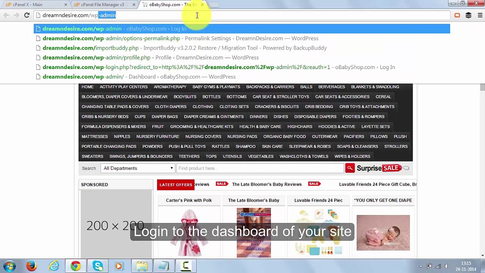The width and height of the screenshot is (485, 273).
Task: Open the All Departments dropdown
Action: 138,168
